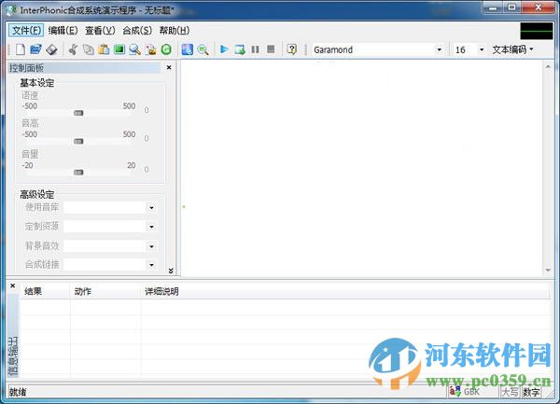Click the 结果 column header
Image resolution: width=560 pixels, height=404 pixels.
pyautogui.click(x=45, y=291)
